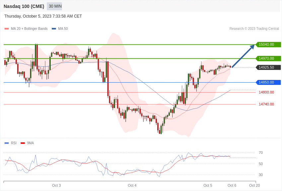Click the MA 20 + Bollinger Bands legend swatch

coord(7,29)
